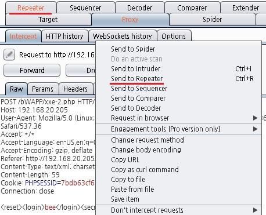266x215 pixels.
Task: Click the POST /bWAPP/xxe-2.php request line
Action: (x=48, y=101)
